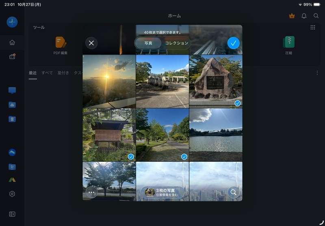The width and height of the screenshot is (325, 226).
Task: Open the PDF編集 tool
Action: tap(61, 45)
